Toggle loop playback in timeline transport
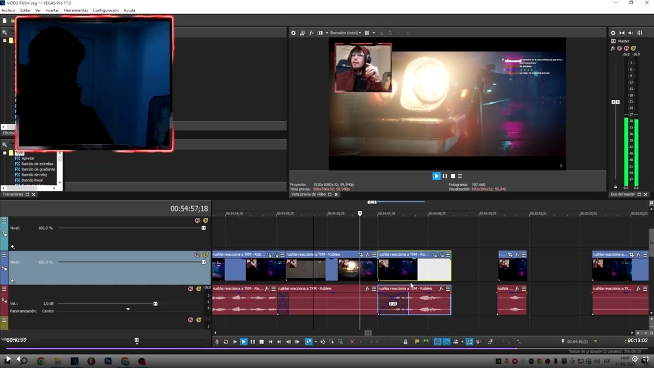 226,342
